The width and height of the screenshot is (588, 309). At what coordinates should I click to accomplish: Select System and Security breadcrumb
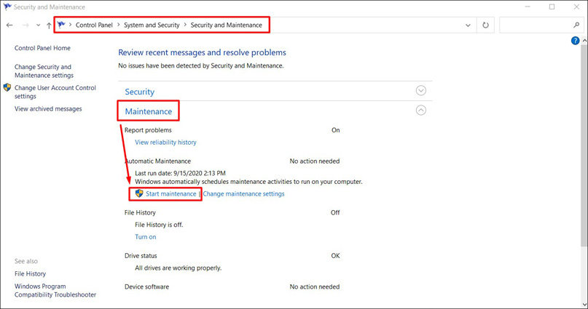click(x=152, y=25)
